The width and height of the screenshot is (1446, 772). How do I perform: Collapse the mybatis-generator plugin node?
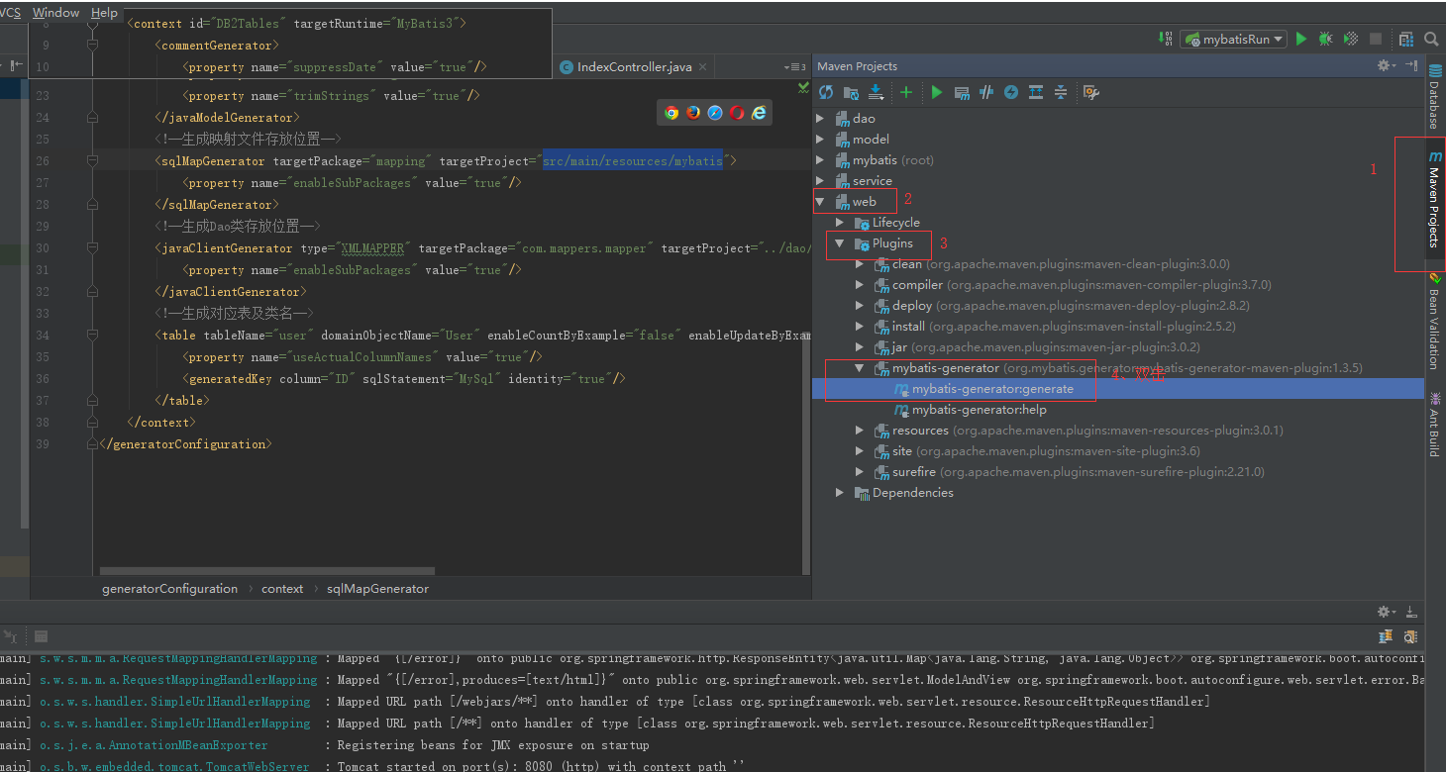860,367
